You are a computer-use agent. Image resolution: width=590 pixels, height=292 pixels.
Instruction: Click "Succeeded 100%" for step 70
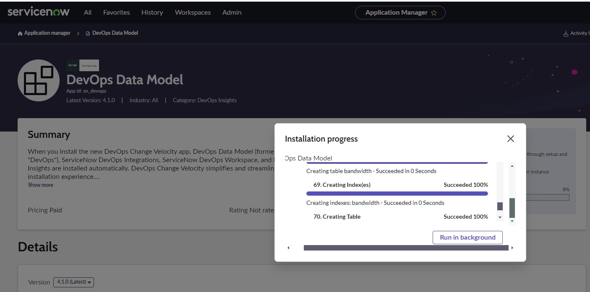pyautogui.click(x=466, y=217)
